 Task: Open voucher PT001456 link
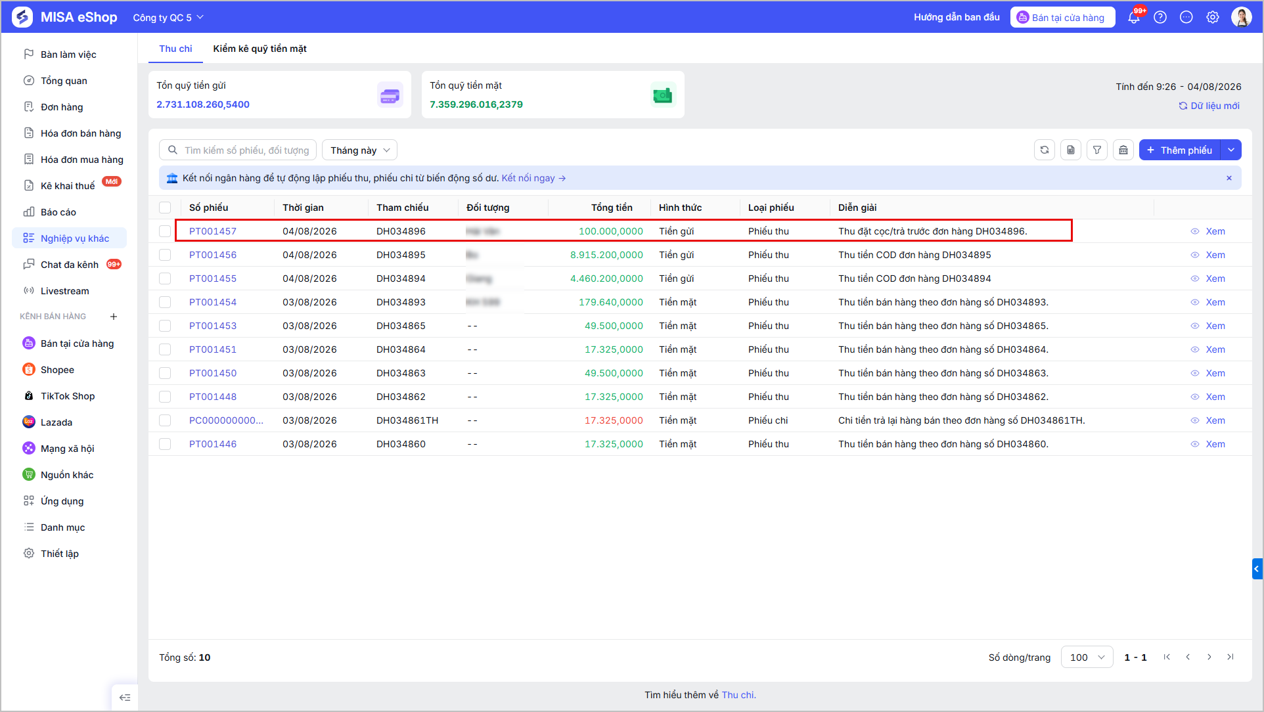[x=213, y=255]
